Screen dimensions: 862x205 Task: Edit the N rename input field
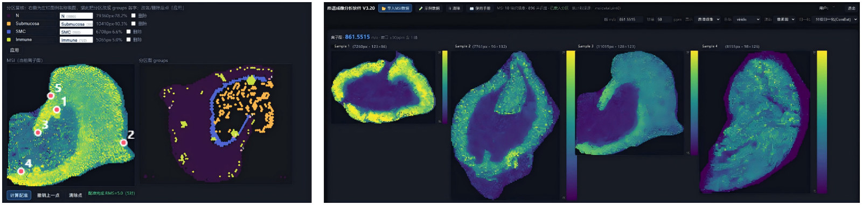[76, 16]
